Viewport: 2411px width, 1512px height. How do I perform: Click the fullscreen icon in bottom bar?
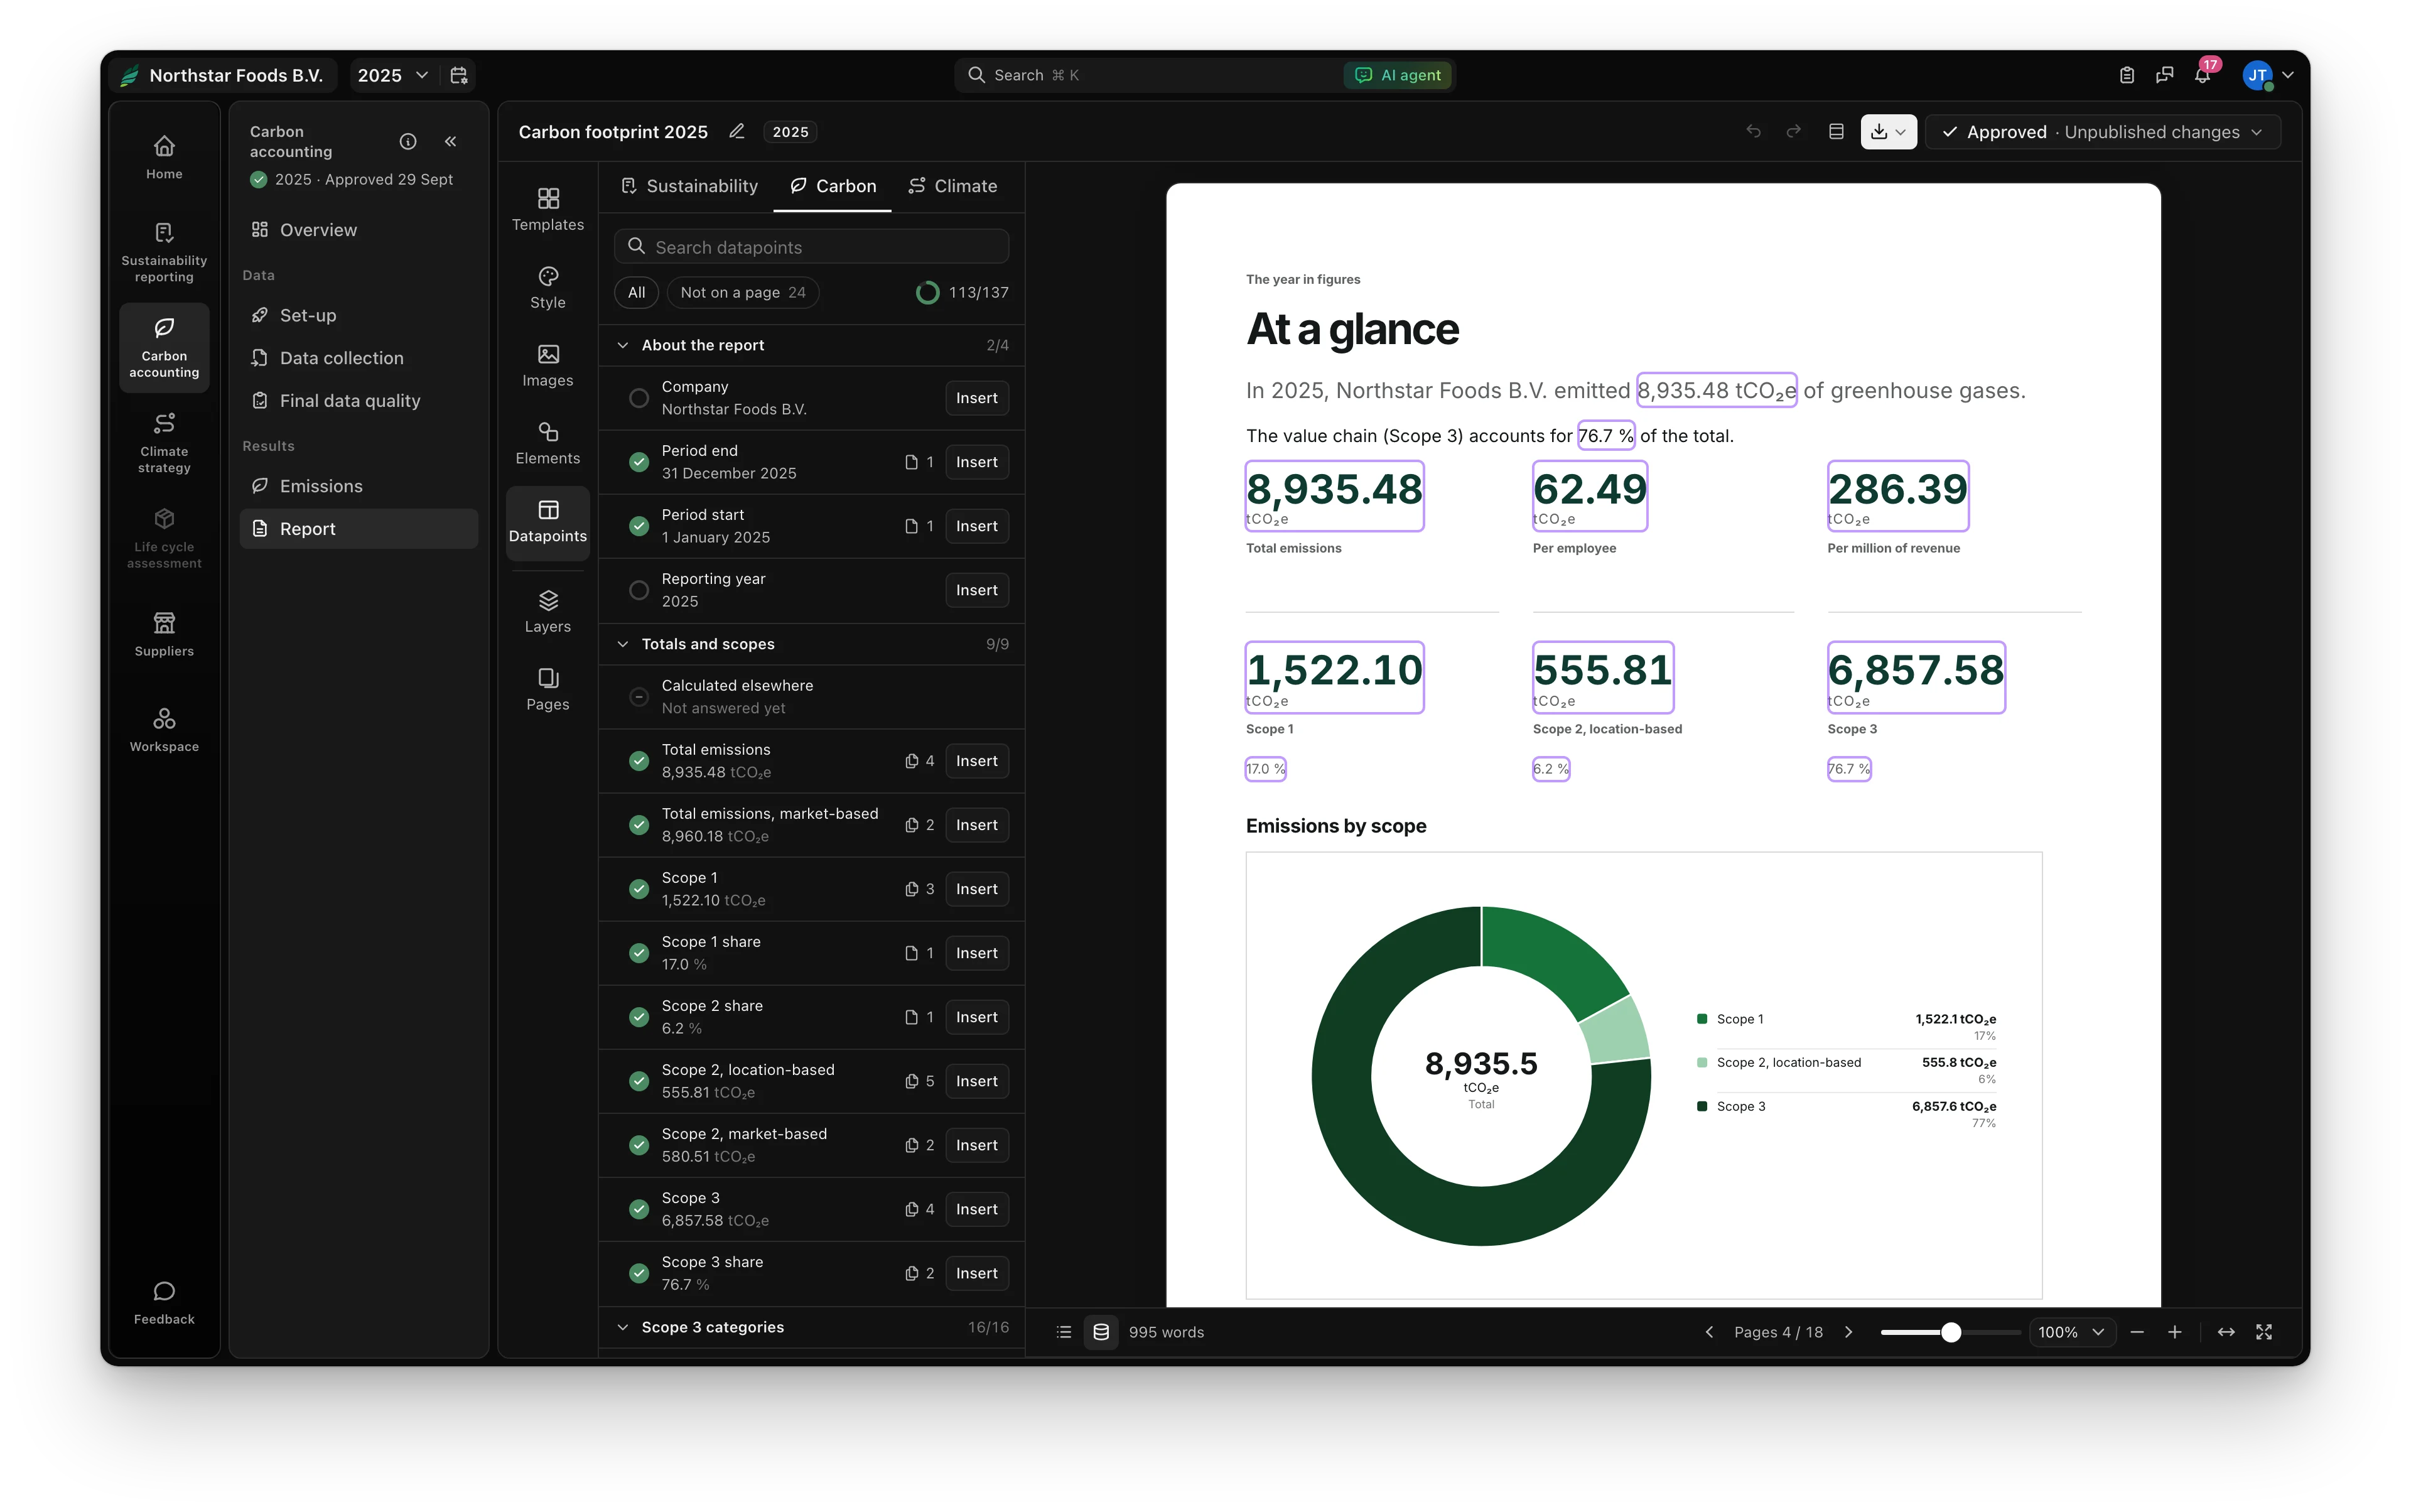2265,1332
